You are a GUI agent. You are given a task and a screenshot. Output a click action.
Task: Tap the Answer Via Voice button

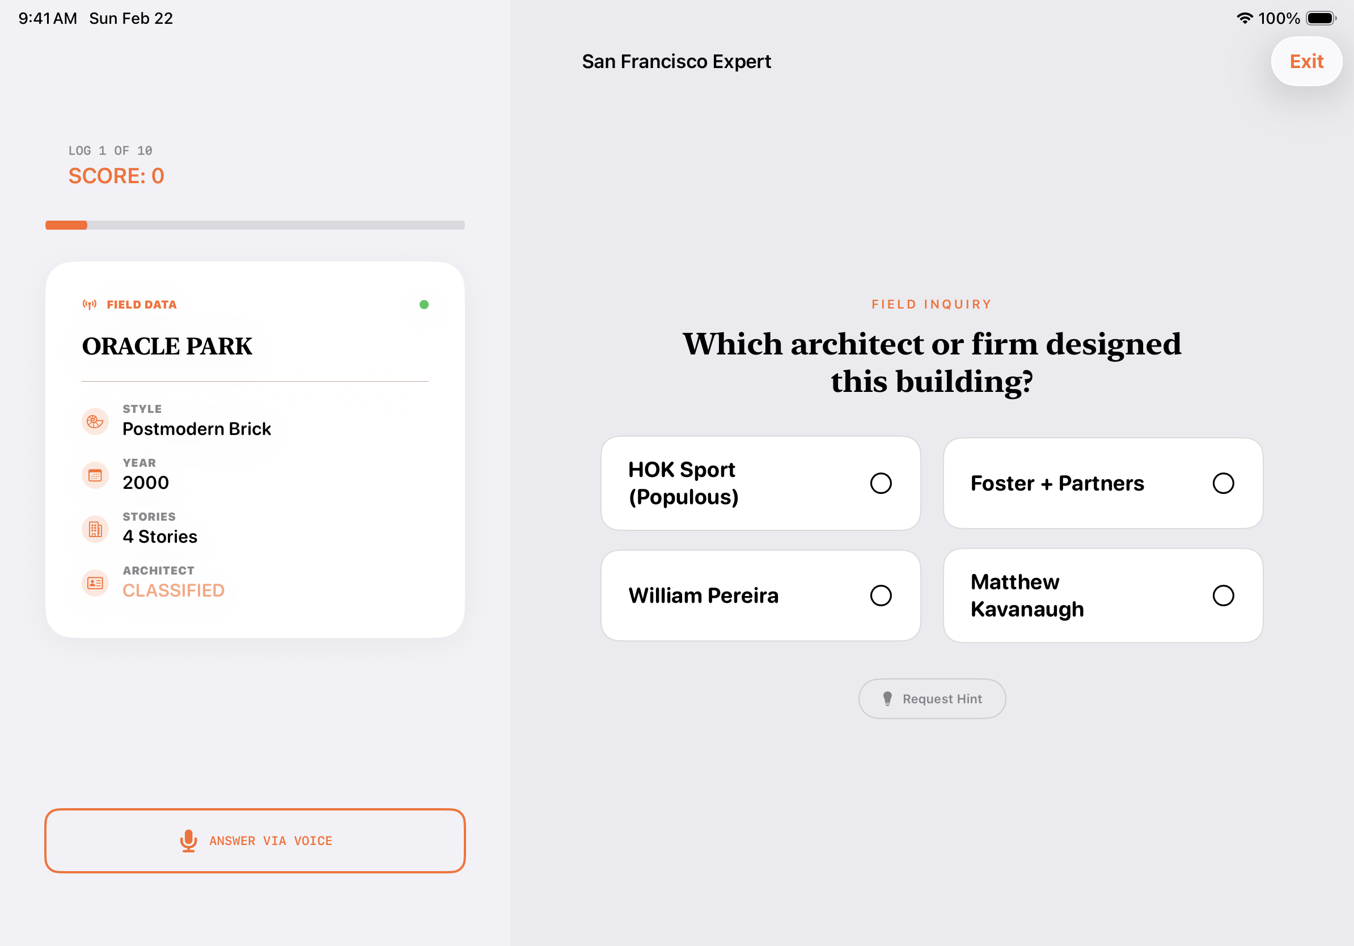255,841
